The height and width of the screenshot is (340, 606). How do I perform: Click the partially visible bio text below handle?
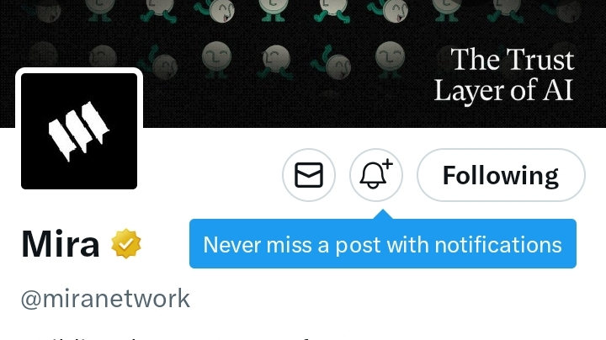click(166, 337)
